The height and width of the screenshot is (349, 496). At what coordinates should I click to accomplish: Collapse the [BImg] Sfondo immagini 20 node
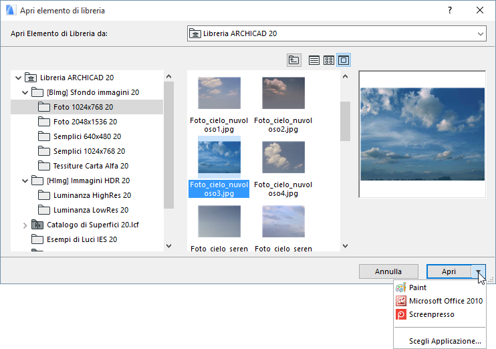point(25,92)
